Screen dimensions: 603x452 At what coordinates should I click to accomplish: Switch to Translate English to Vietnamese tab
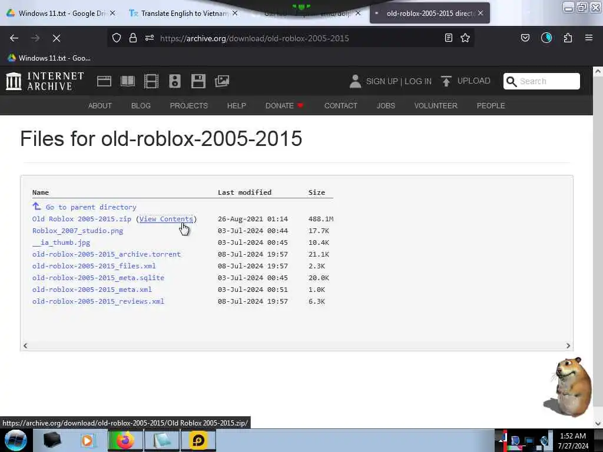[184, 13]
